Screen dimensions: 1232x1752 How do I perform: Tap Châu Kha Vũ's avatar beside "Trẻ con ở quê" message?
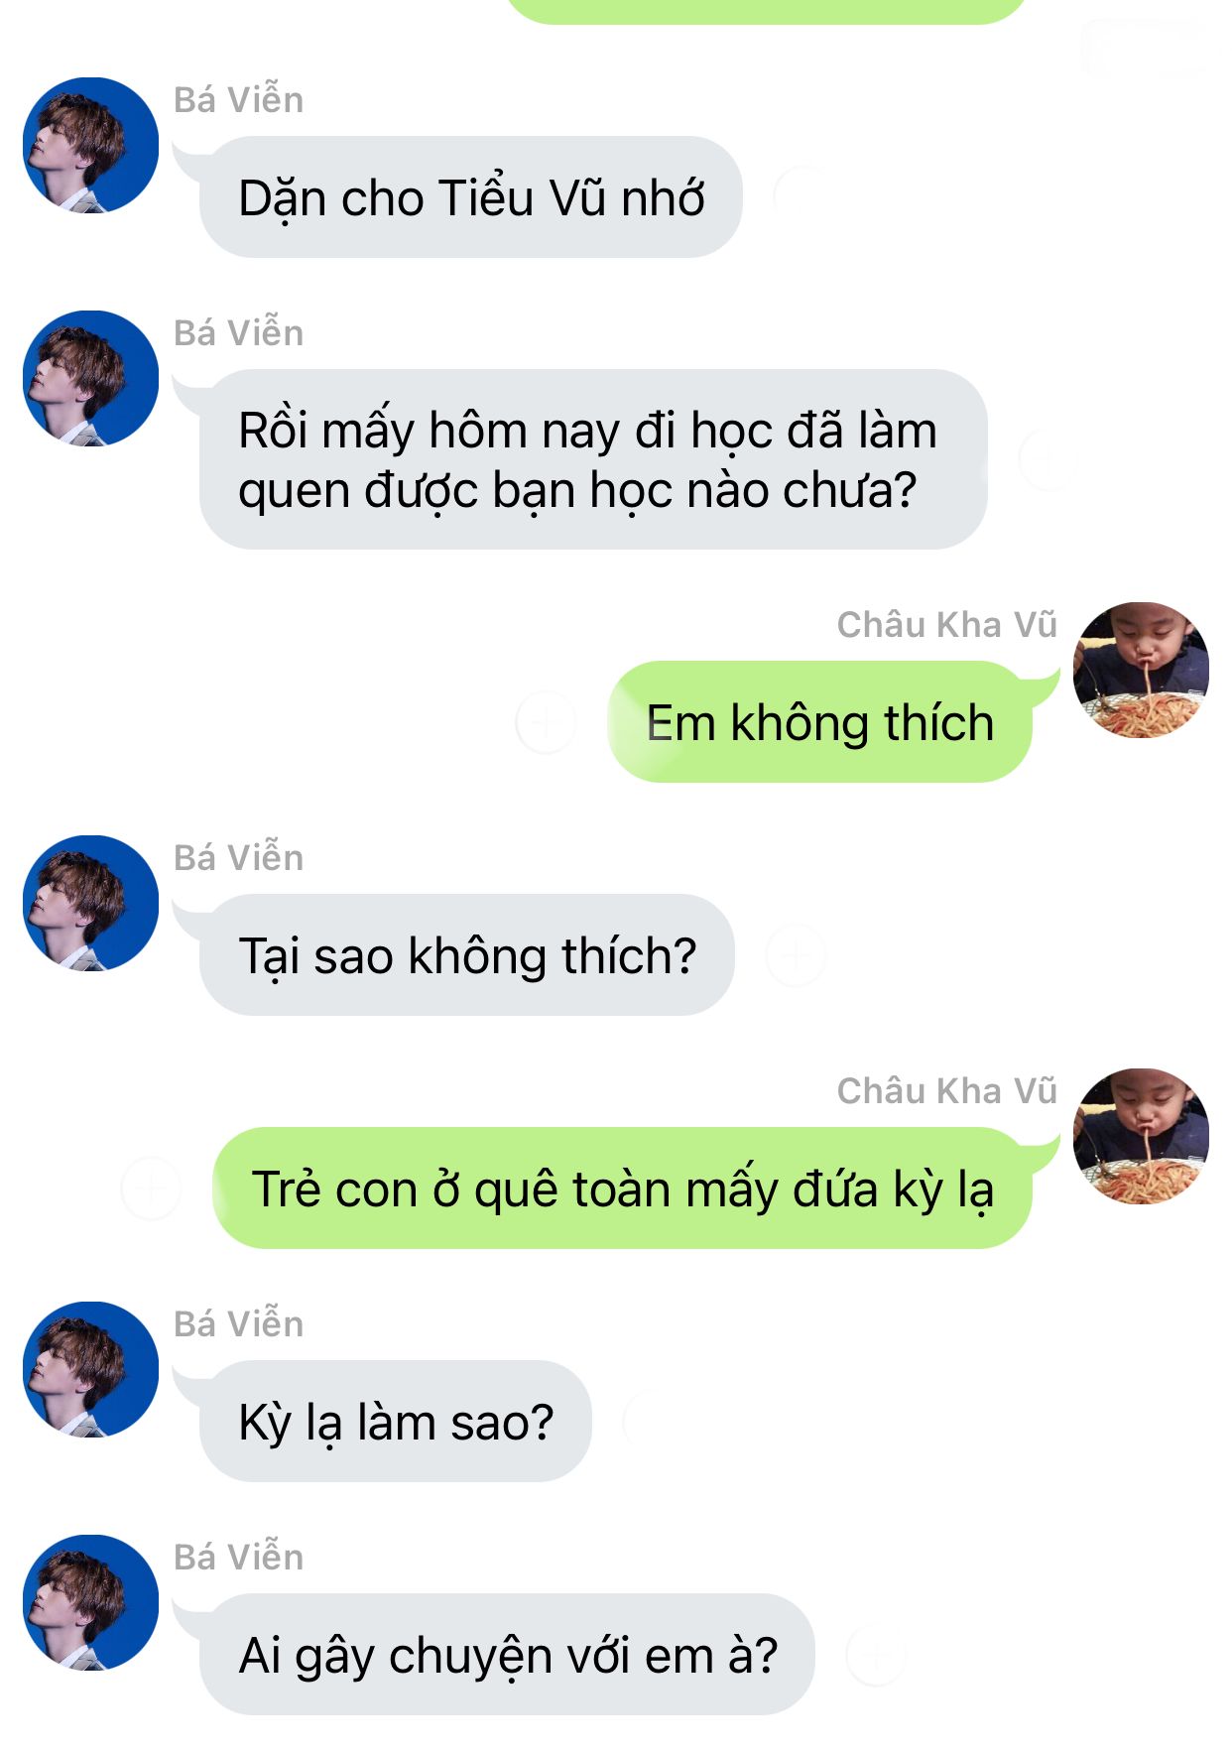pos(1141,1136)
